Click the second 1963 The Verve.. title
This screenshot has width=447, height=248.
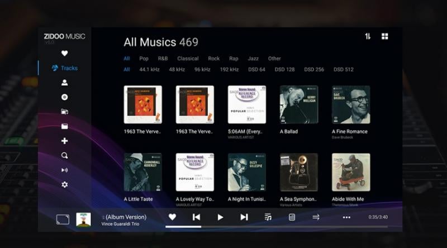tap(194, 132)
